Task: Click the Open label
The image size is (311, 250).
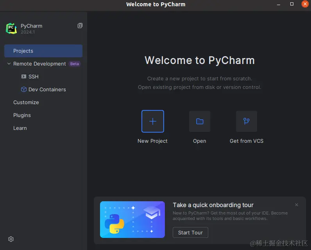Action: pos(200,141)
